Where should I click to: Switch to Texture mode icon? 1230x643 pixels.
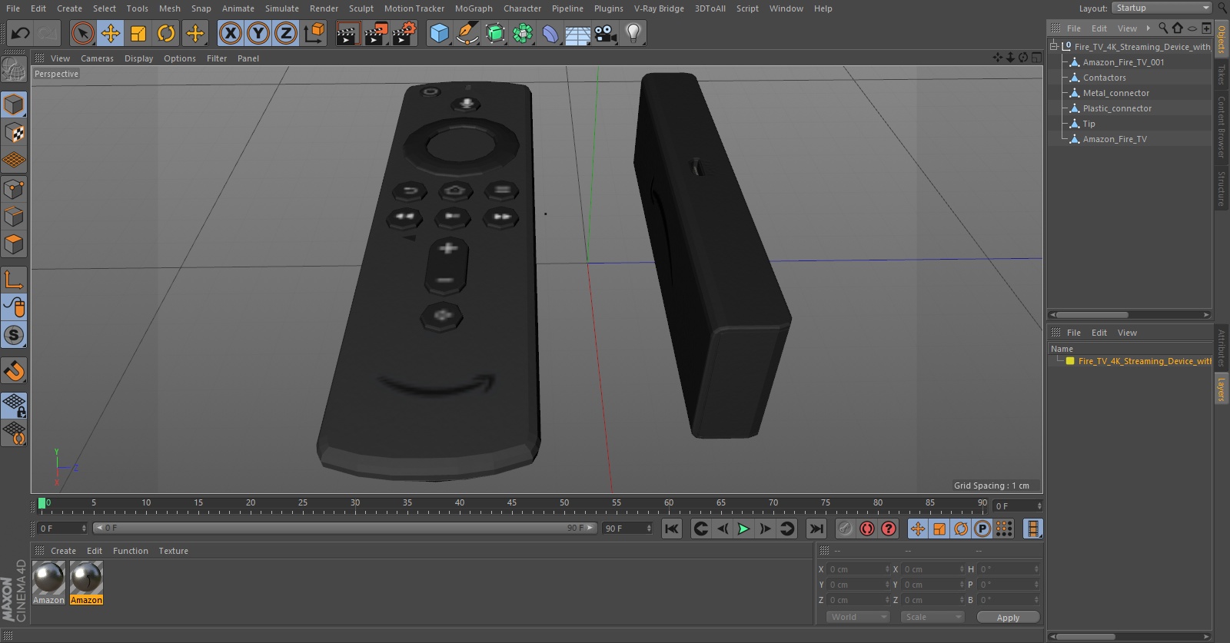click(x=14, y=133)
